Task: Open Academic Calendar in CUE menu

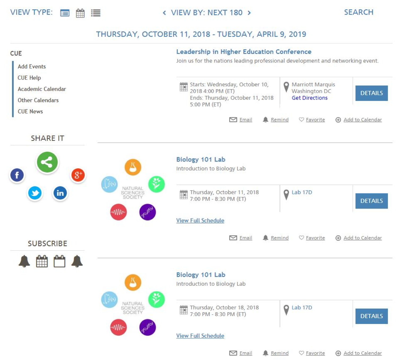Action: point(42,89)
